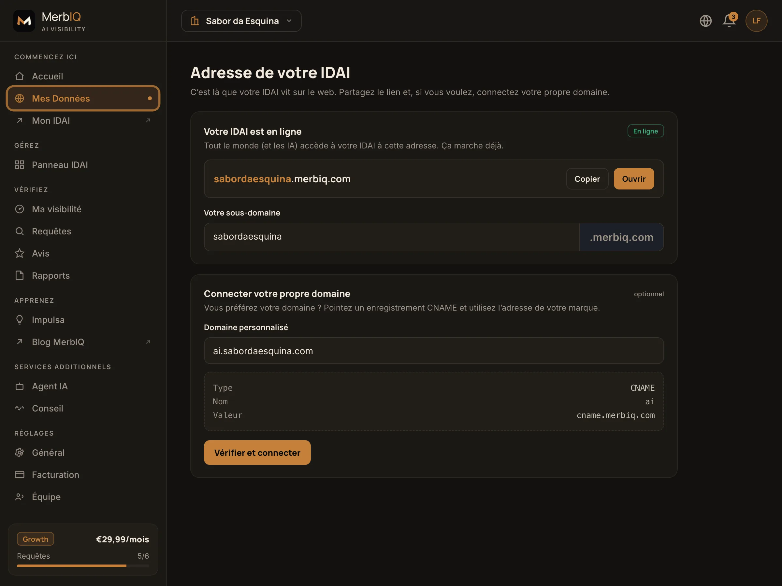Click the Requêtes usage progress bar

point(83,566)
